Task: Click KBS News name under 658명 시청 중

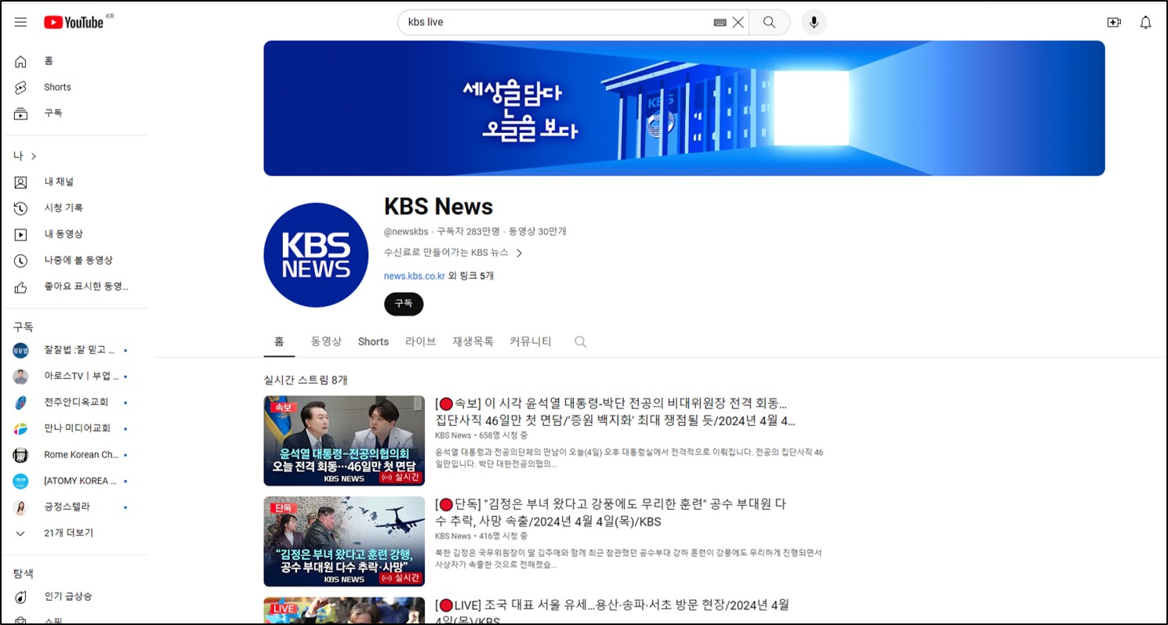Action: tap(453, 435)
